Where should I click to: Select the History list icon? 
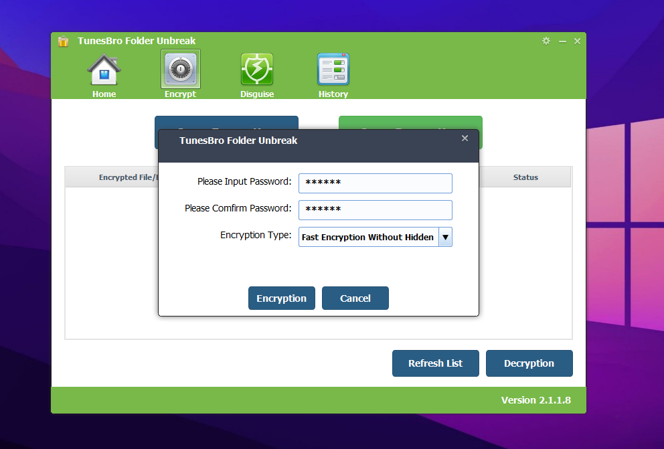click(333, 69)
